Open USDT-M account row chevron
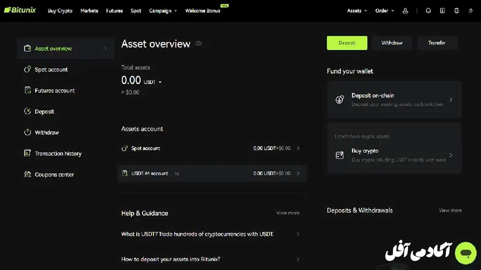This screenshot has height=270, width=481. pos(298,173)
